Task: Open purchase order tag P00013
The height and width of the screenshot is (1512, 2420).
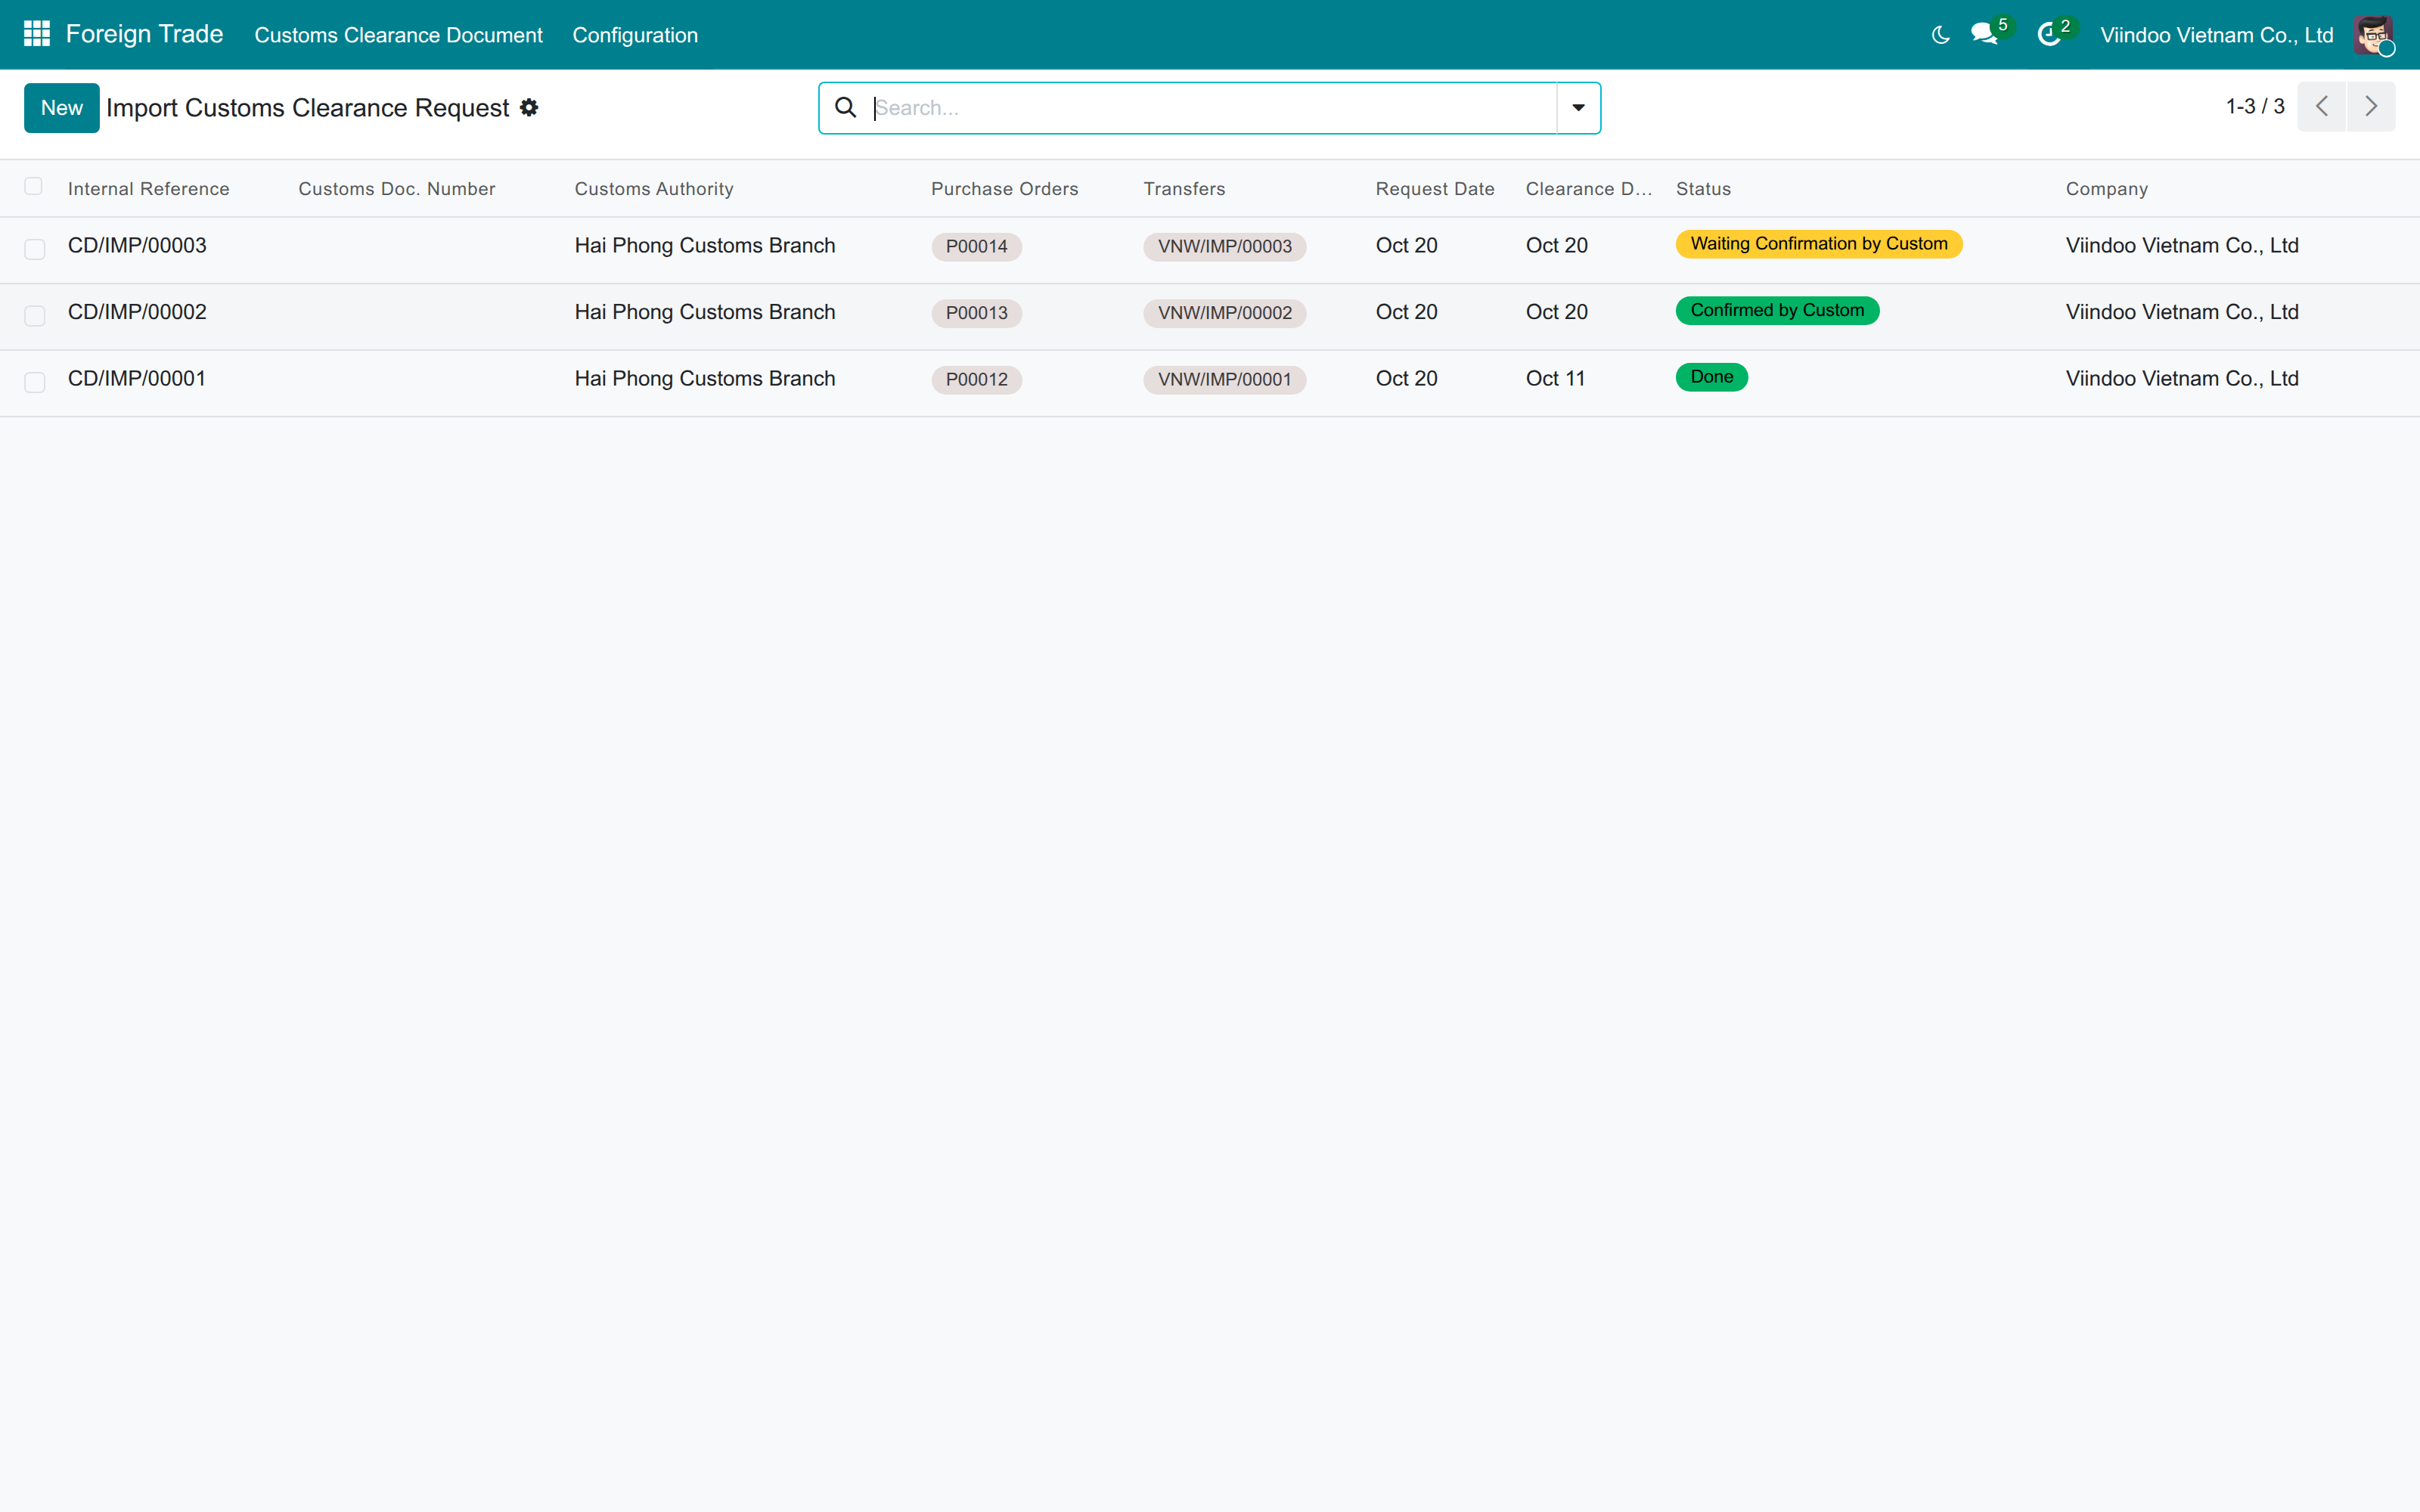Action: point(976,313)
